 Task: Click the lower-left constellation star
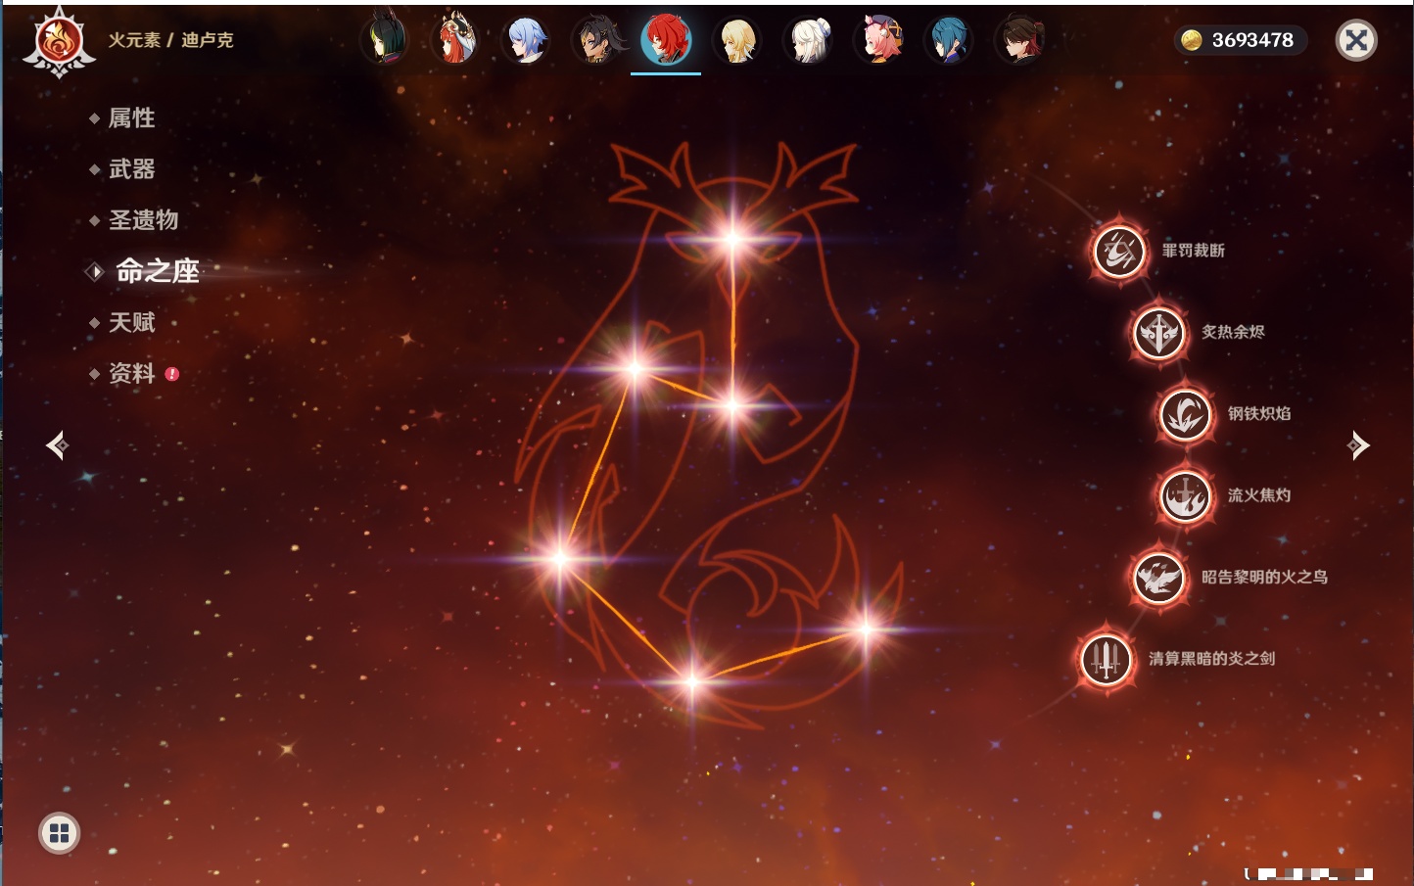click(561, 558)
